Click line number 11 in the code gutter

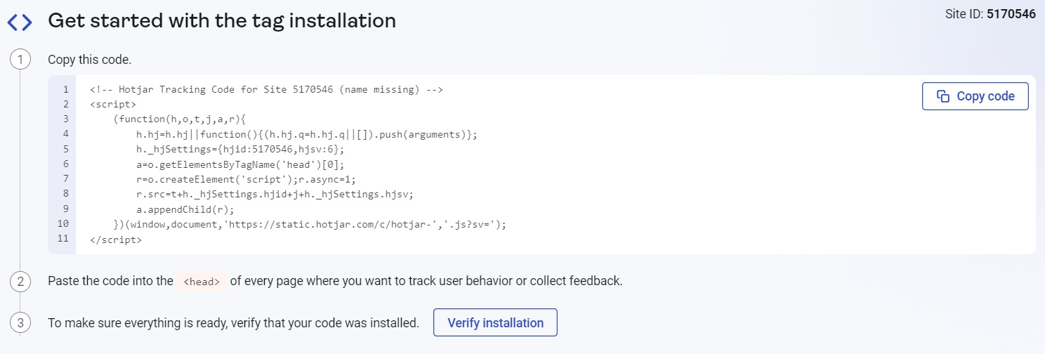(x=63, y=239)
